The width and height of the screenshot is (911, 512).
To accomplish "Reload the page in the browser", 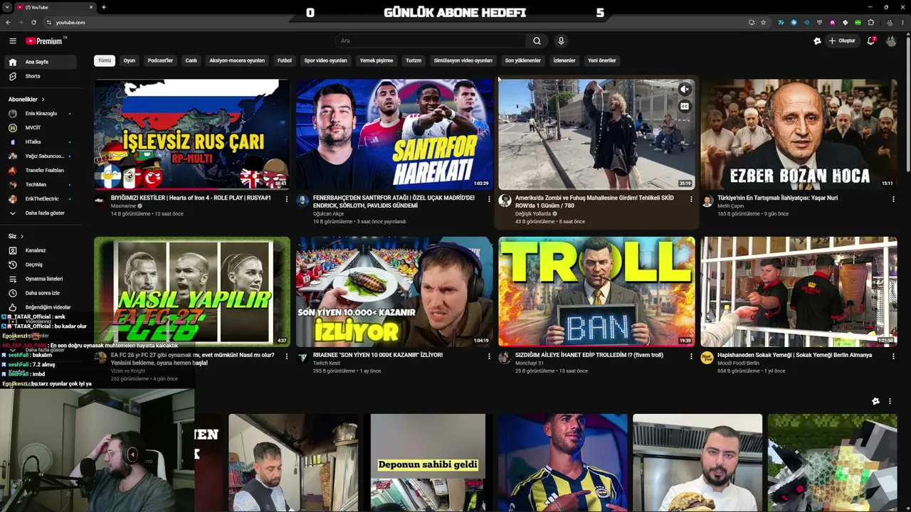I will 33,22.
